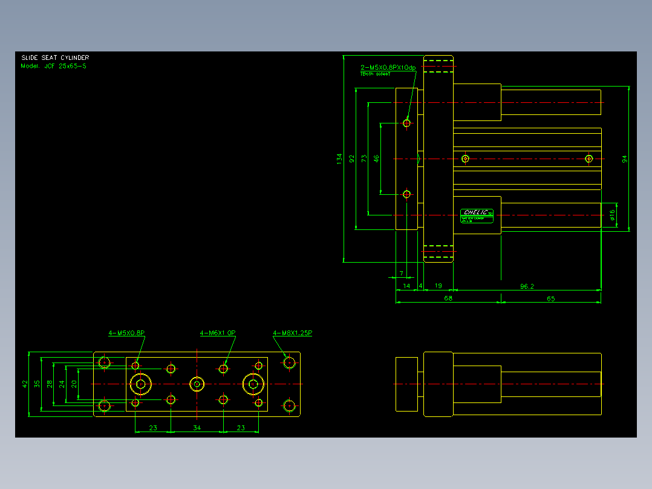This screenshot has width=652, height=489.
Task: Select the '92' vertical dimension value
Action: tap(352, 159)
